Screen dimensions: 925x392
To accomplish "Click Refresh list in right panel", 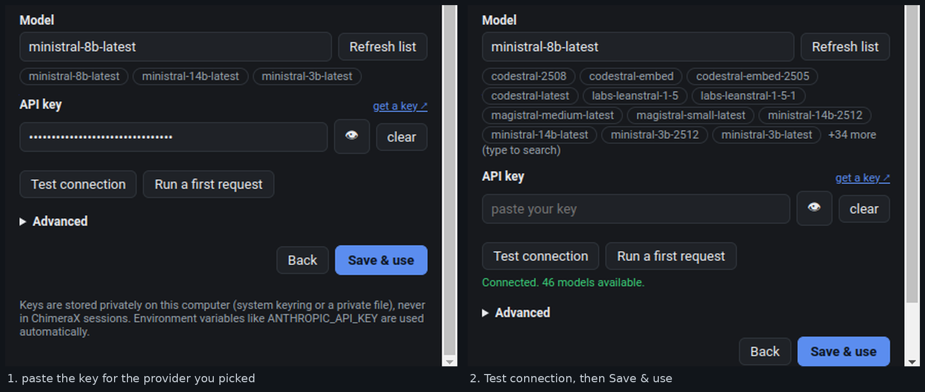I will [x=845, y=47].
